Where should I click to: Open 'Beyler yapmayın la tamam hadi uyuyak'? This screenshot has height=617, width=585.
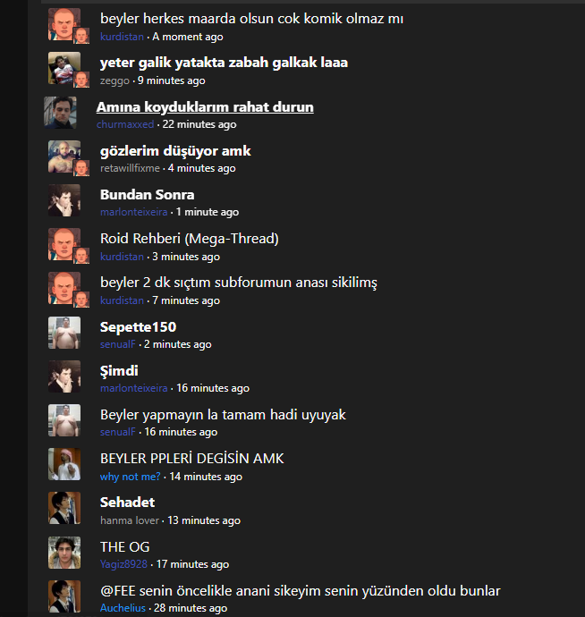(x=223, y=414)
